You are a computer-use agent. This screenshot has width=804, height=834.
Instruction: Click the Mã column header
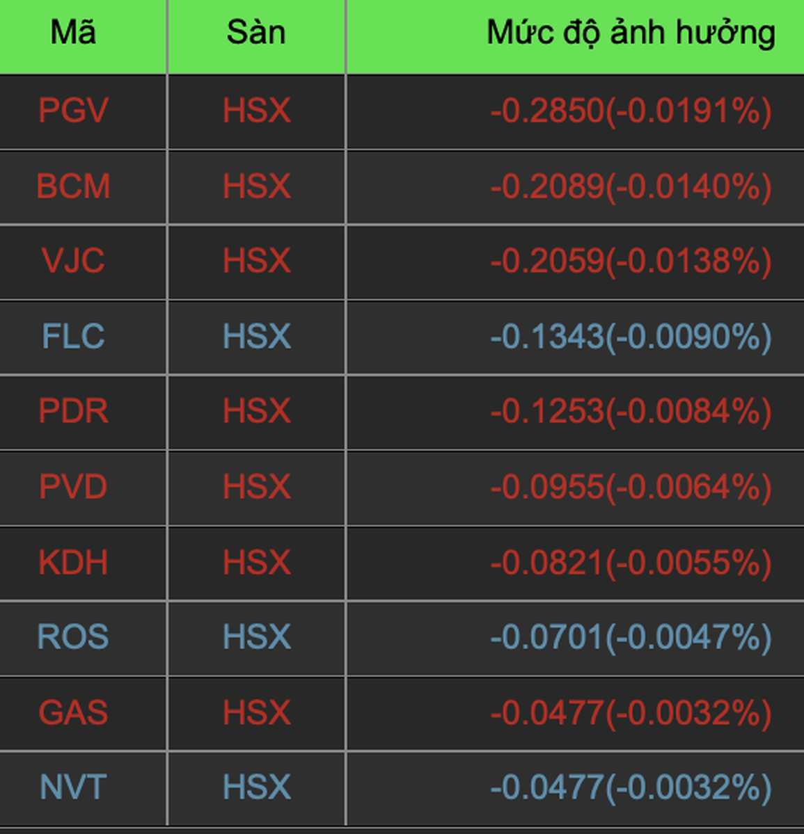(x=73, y=33)
